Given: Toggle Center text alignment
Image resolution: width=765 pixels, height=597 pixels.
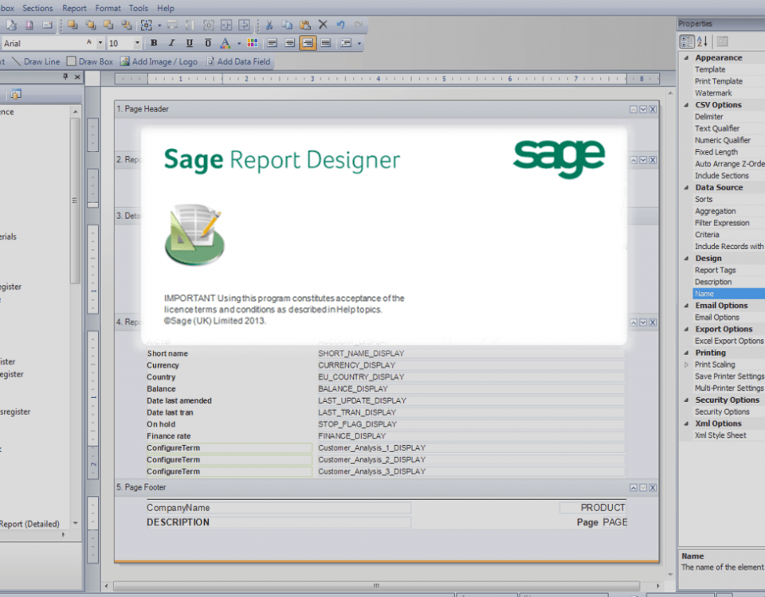Looking at the screenshot, I should 290,43.
